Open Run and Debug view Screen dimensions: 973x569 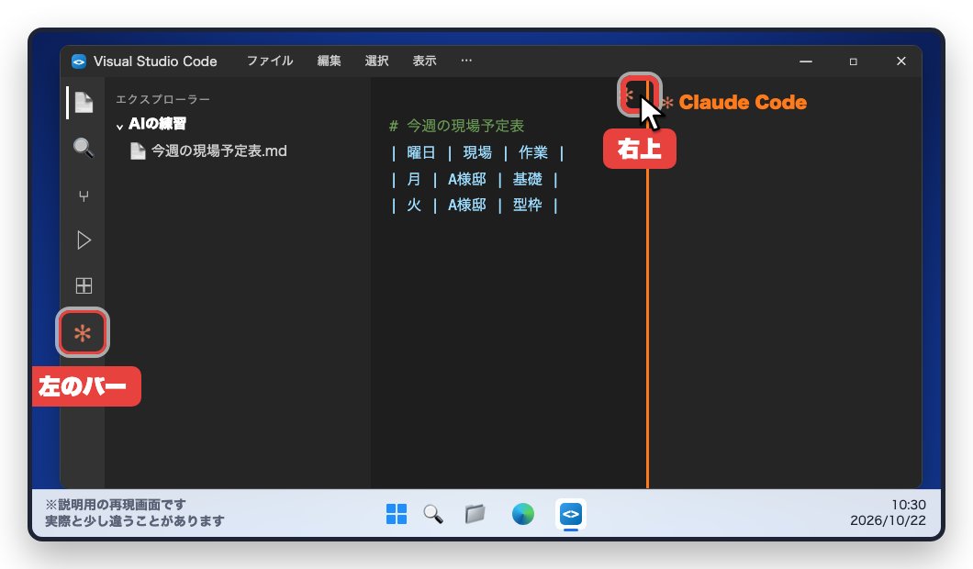[84, 240]
